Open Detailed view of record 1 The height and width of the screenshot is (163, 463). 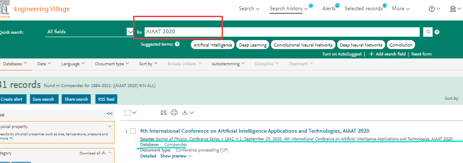148,156
